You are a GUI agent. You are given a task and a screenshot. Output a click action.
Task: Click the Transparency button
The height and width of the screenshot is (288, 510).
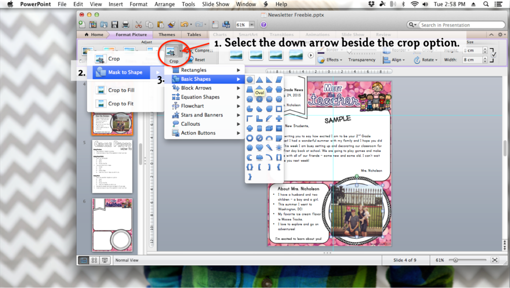362,60
